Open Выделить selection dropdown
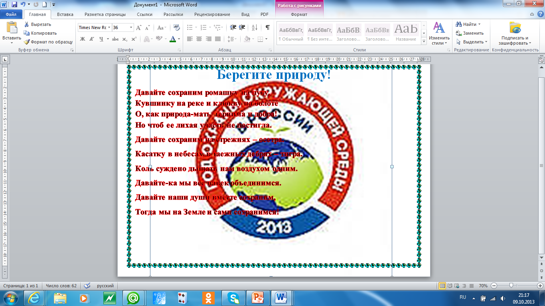Viewport: 545px width, 306px height. (x=472, y=42)
